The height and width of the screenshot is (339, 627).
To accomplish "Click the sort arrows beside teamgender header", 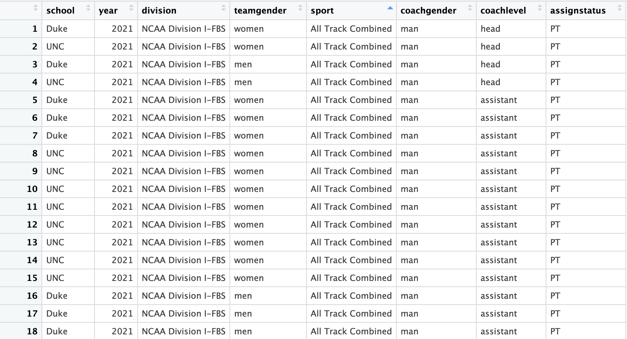I will pos(300,8).
